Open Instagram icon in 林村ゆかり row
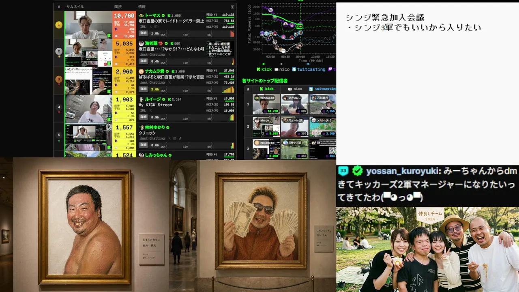The width and height of the screenshot is (519, 292). click(175, 138)
